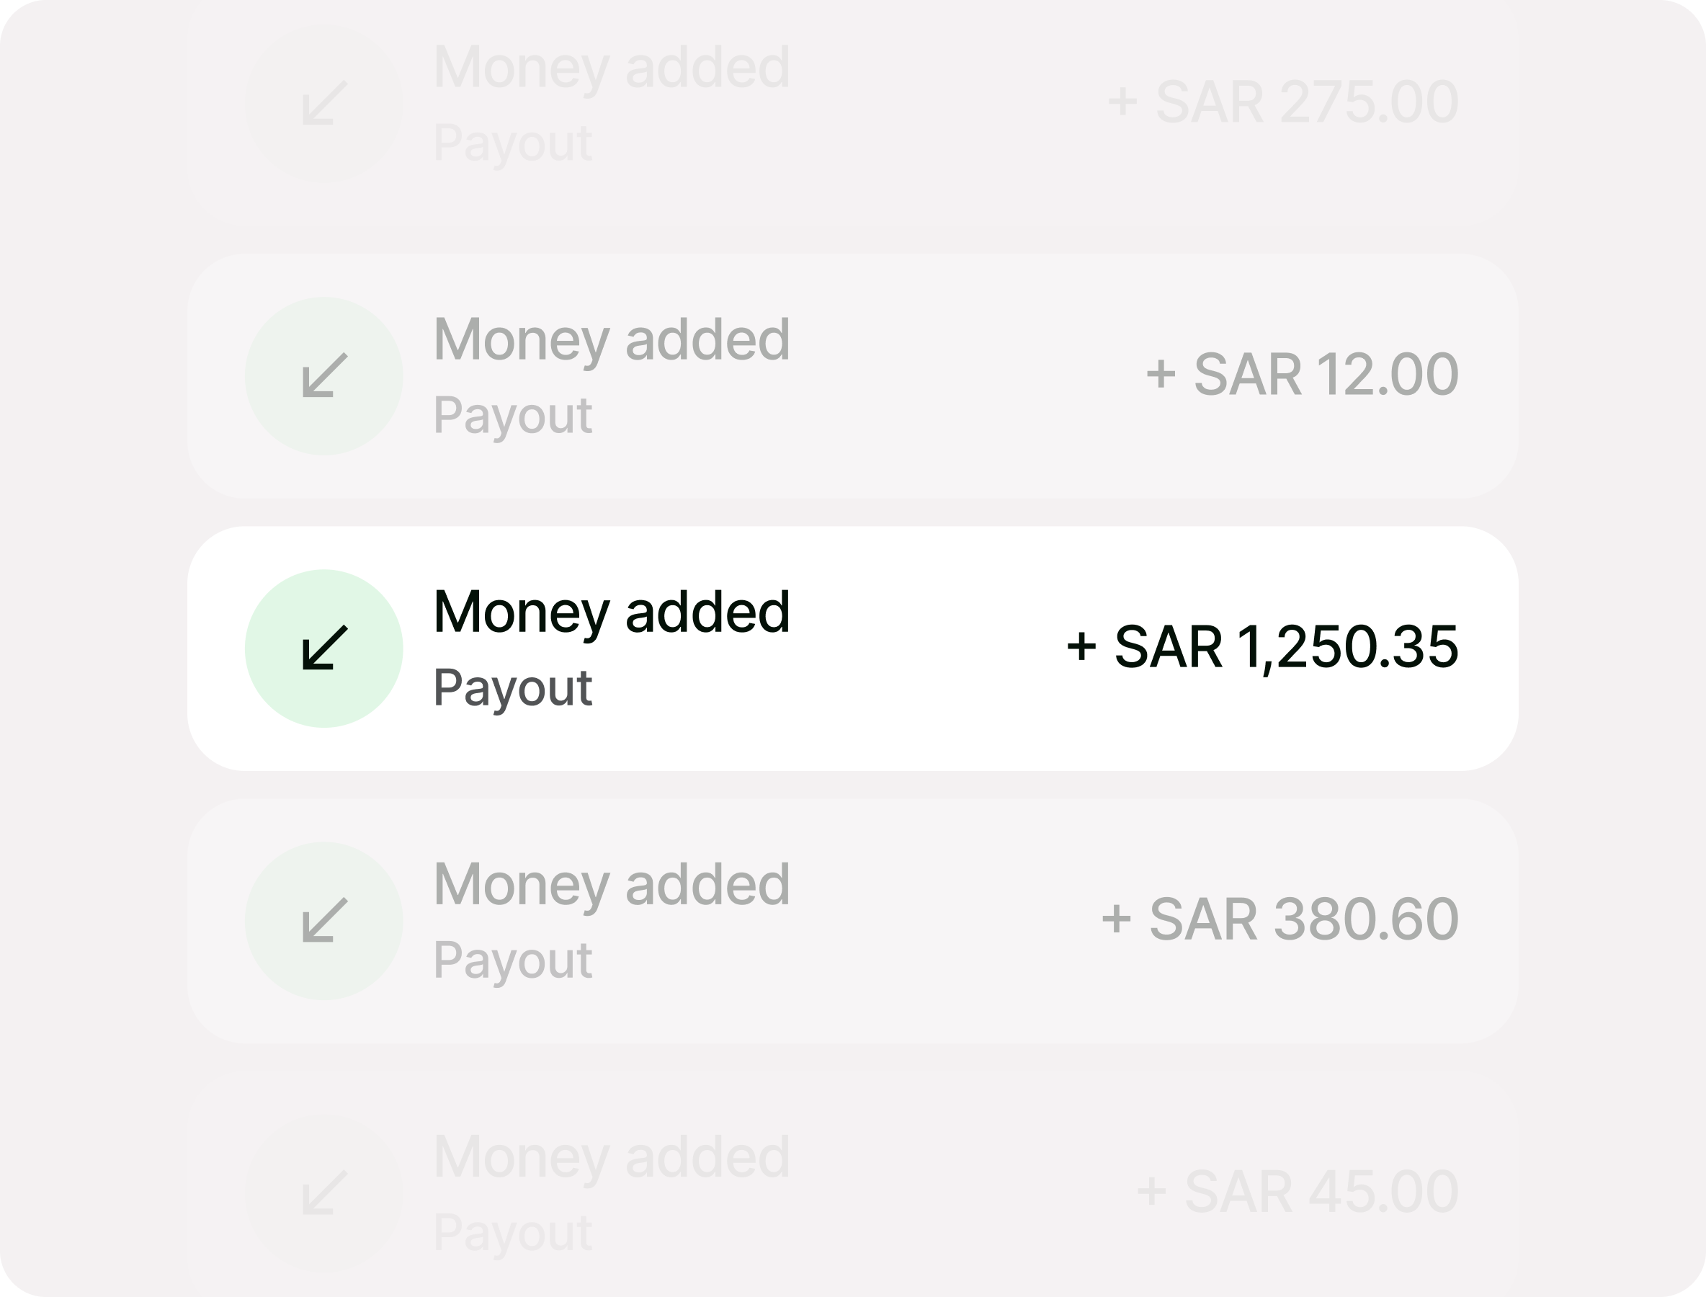Viewport: 1706px width, 1297px height.
Task: Click Money added title in highlighted row
Action: (612, 614)
